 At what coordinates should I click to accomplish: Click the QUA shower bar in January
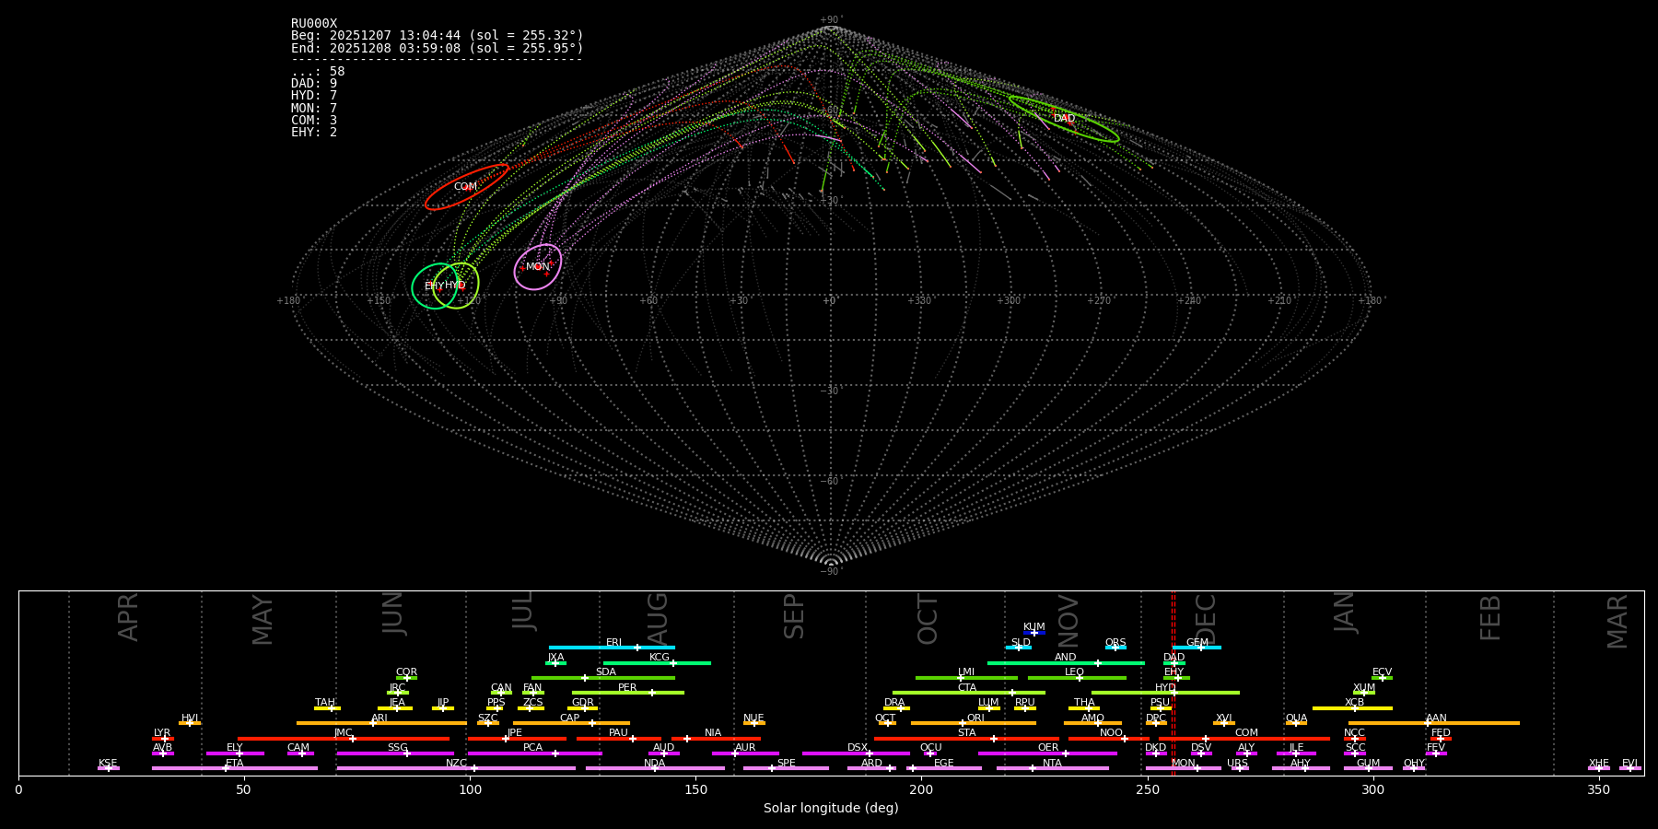point(1296,723)
